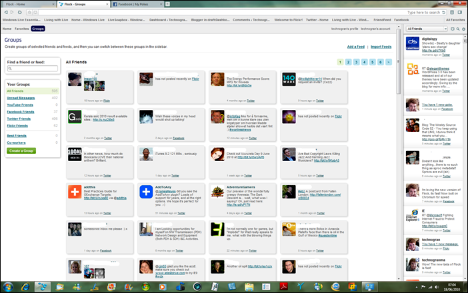468x293 pixels.
Task: Click the 140 WARE avatar
Action: point(289,79)
